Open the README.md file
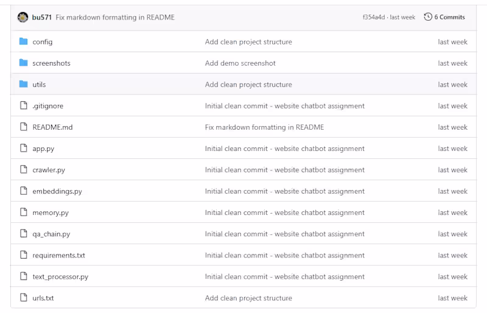Viewport: 487px width, 313px height. point(52,127)
